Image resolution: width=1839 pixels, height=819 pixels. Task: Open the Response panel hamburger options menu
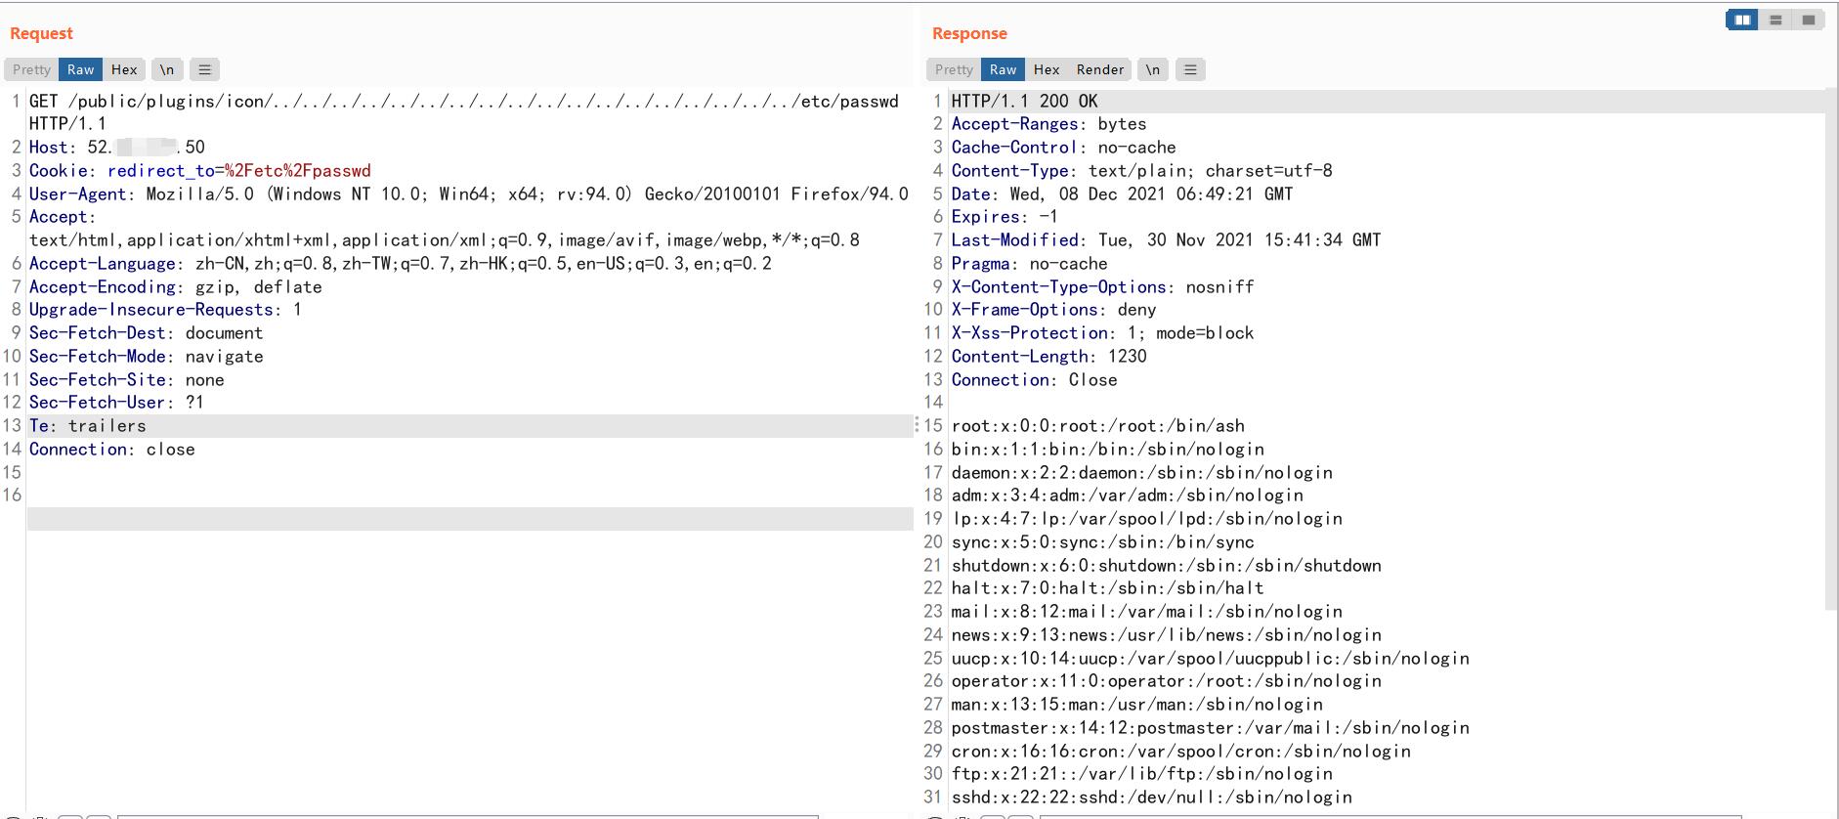(x=1190, y=69)
